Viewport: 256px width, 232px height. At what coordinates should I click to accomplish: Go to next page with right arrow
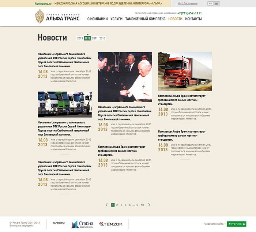[x=149, y=205]
